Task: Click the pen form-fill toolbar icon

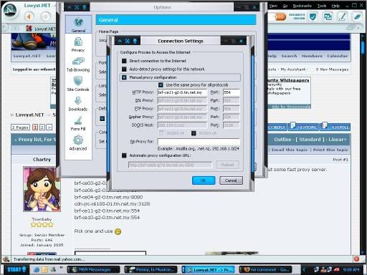Action: tap(343, 16)
